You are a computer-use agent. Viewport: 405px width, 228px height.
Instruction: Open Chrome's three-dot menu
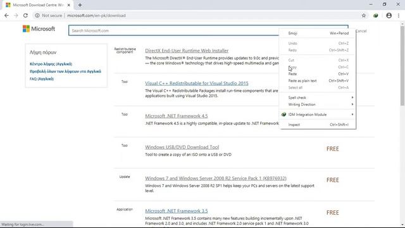pyautogui.click(x=399, y=15)
